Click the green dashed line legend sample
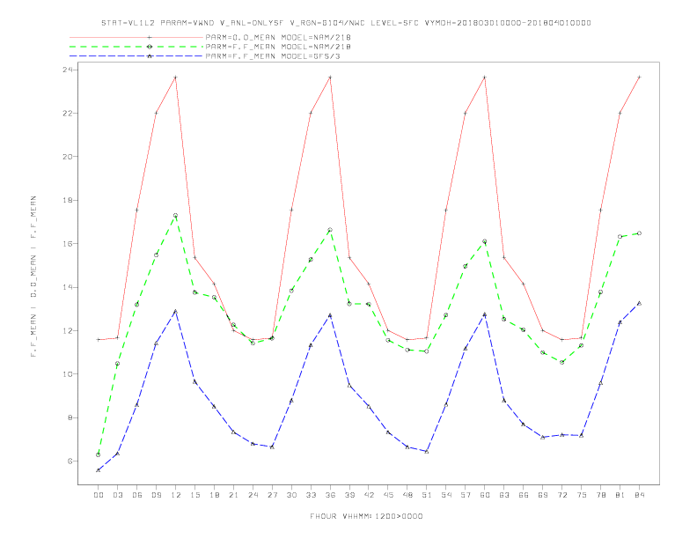 pyautogui.click(x=136, y=47)
